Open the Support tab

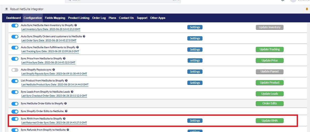click(x=142, y=18)
